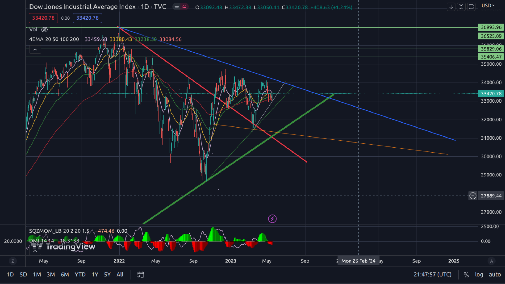Click the 27889.44 crosshair price label

pos(491,196)
